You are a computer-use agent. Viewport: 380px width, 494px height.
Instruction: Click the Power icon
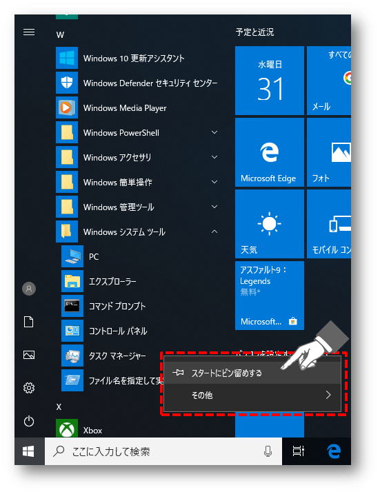coord(29,421)
